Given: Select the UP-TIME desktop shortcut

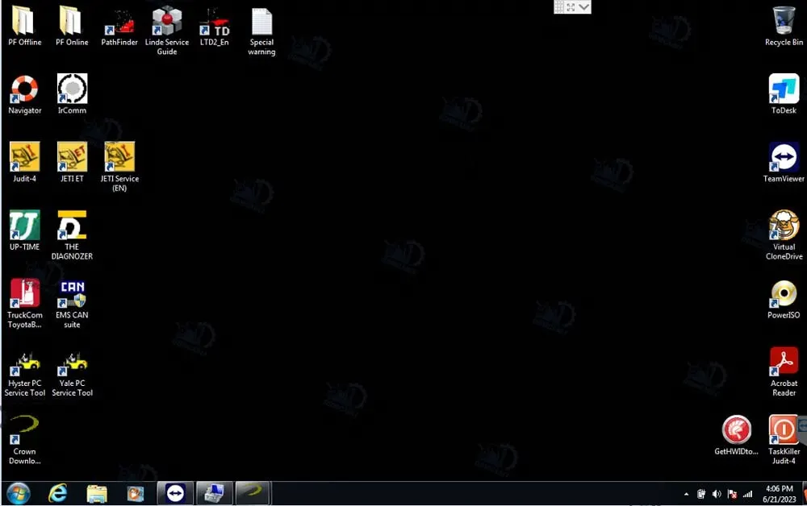Looking at the screenshot, I should click(24, 226).
